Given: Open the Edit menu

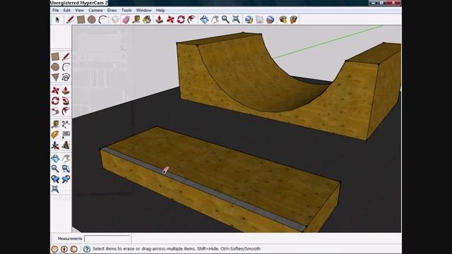Looking at the screenshot, I should (67, 10).
